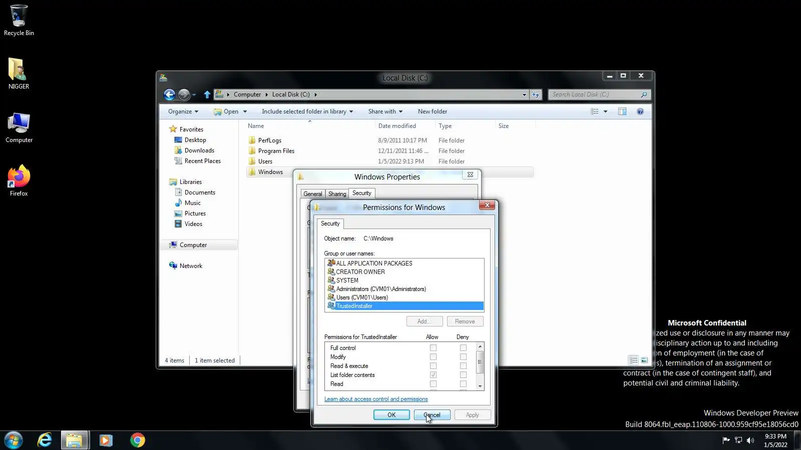Switch to the General tab

pyautogui.click(x=313, y=194)
